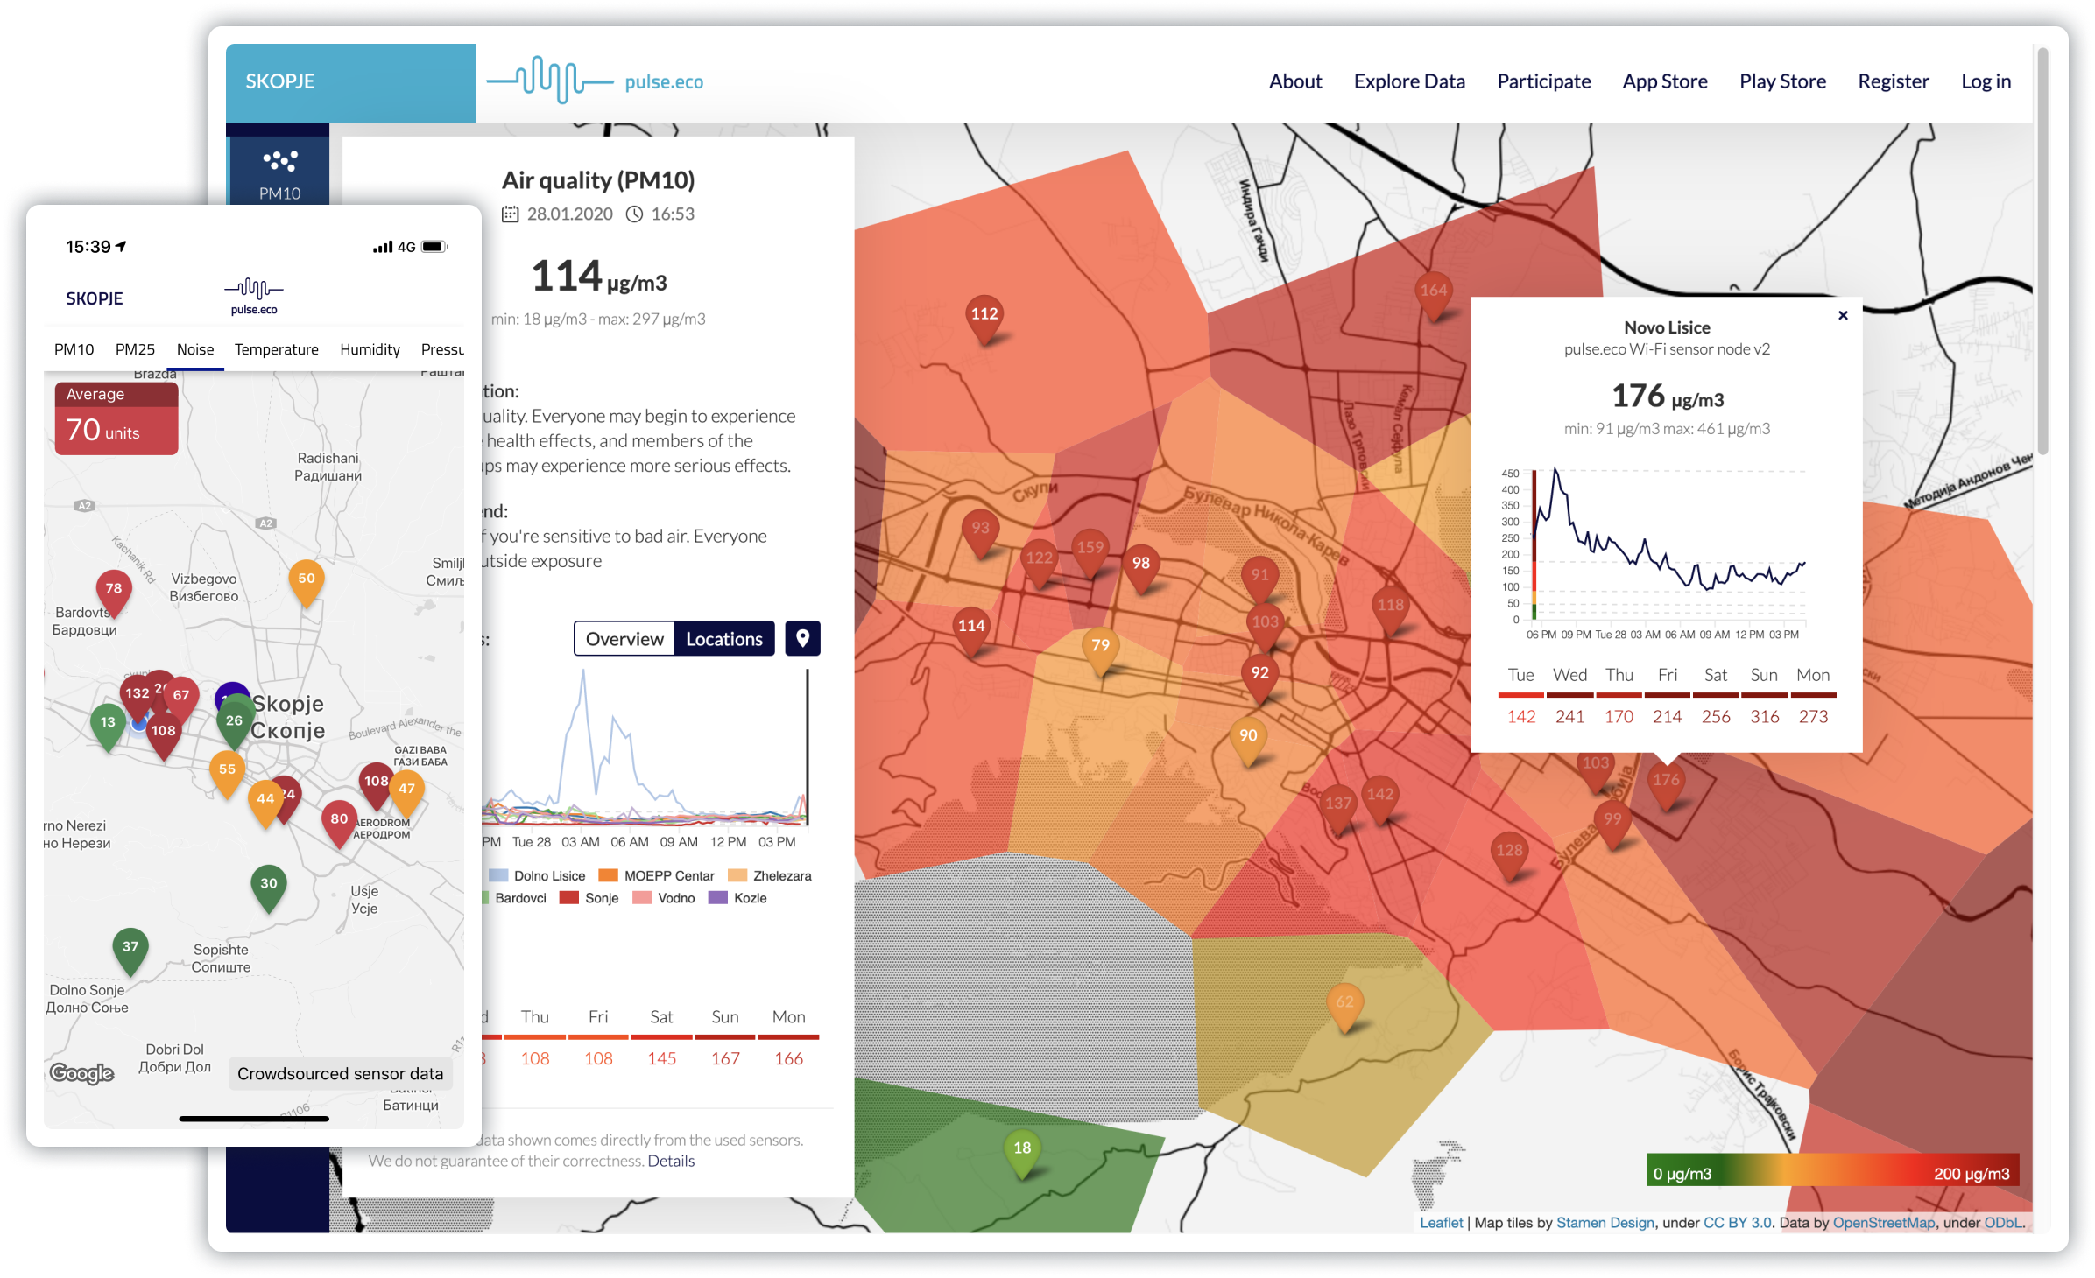Screen dimensions: 2095x1278
Task: Open the About menu item
Action: pos(1294,81)
